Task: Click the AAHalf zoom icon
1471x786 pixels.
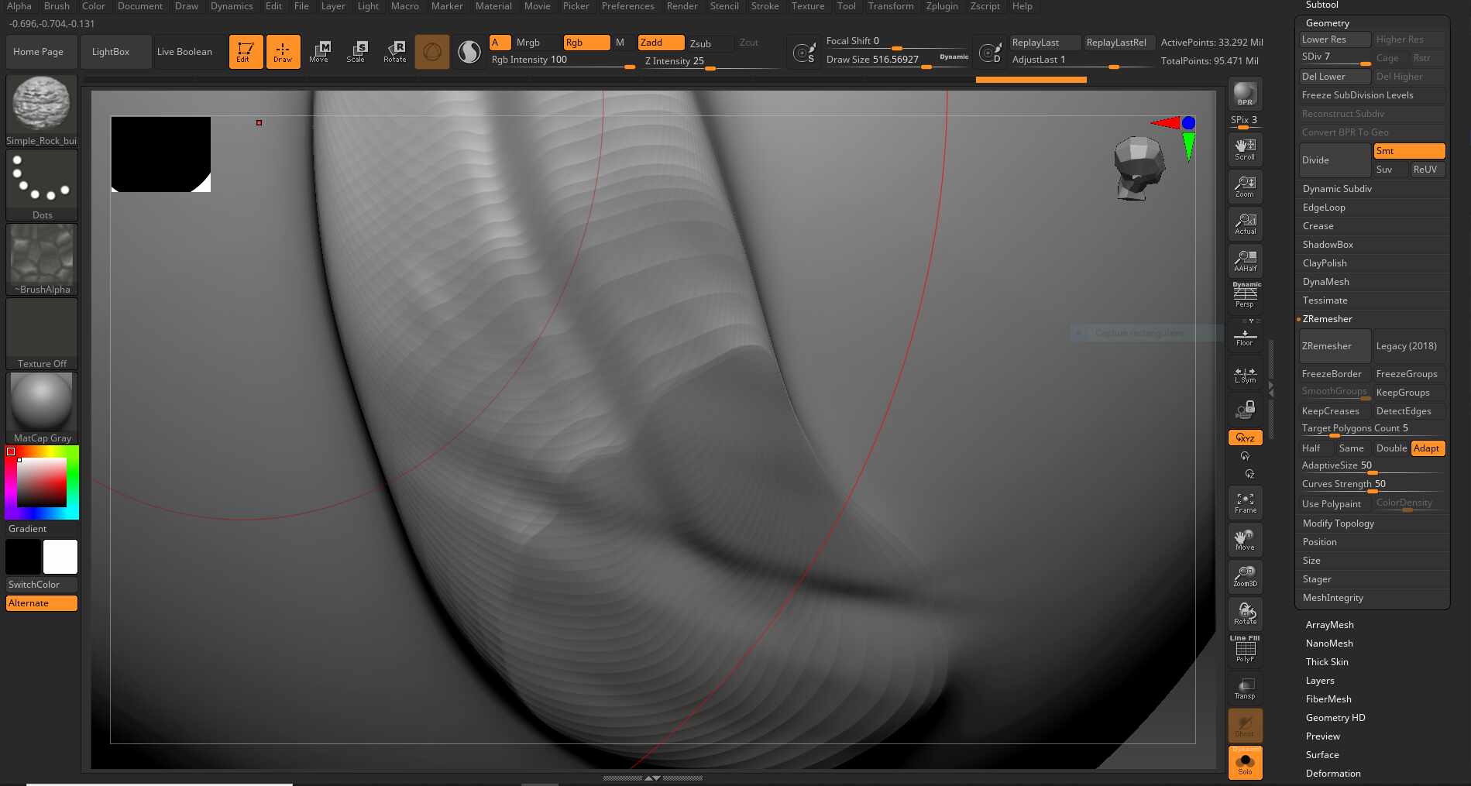Action: click(1245, 261)
